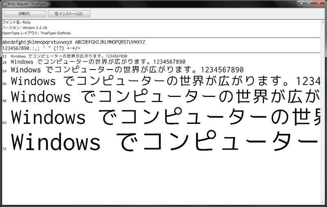Minimize the Ricty Regular font window
Screen dimensions: 327x207
pos(301,3)
